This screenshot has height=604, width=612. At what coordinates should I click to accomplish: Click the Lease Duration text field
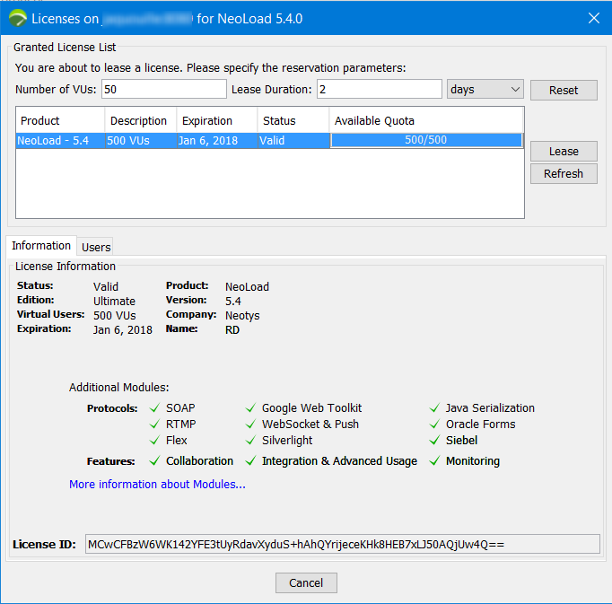pyautogui.click(x=379, y=90)
